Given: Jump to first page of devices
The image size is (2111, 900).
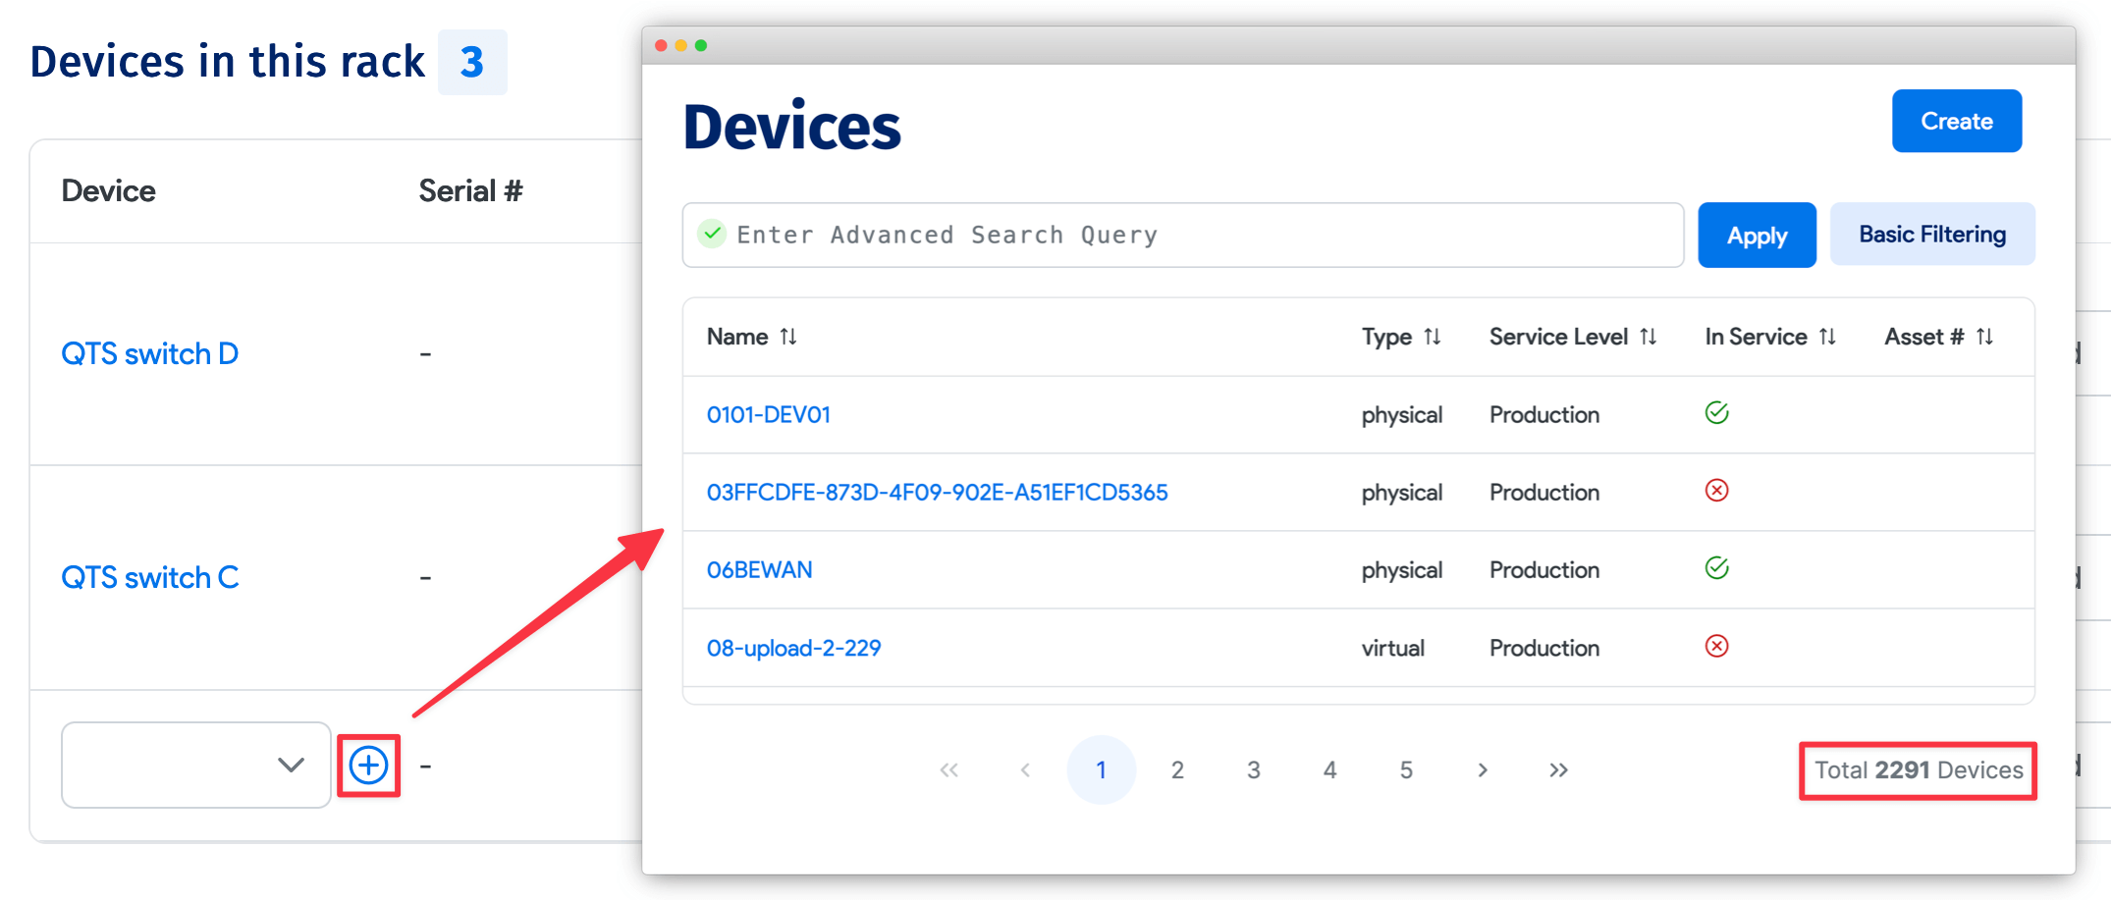Looking at the screenshot, I should coord(948,770).
